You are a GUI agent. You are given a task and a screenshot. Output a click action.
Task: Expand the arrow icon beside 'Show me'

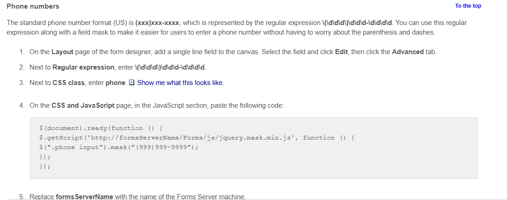(132, 83)
